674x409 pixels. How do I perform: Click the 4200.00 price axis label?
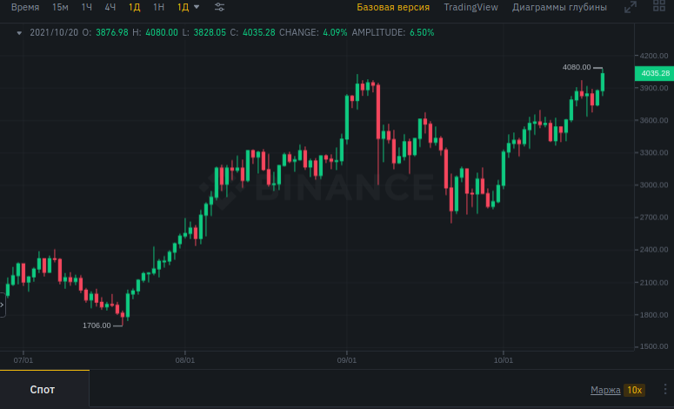coord(654,56)
